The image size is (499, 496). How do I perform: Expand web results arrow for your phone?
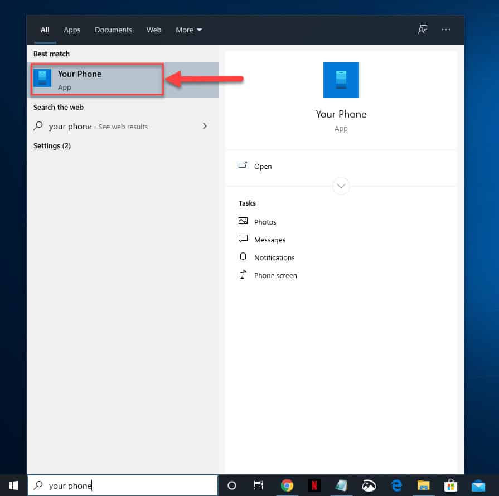205,126
